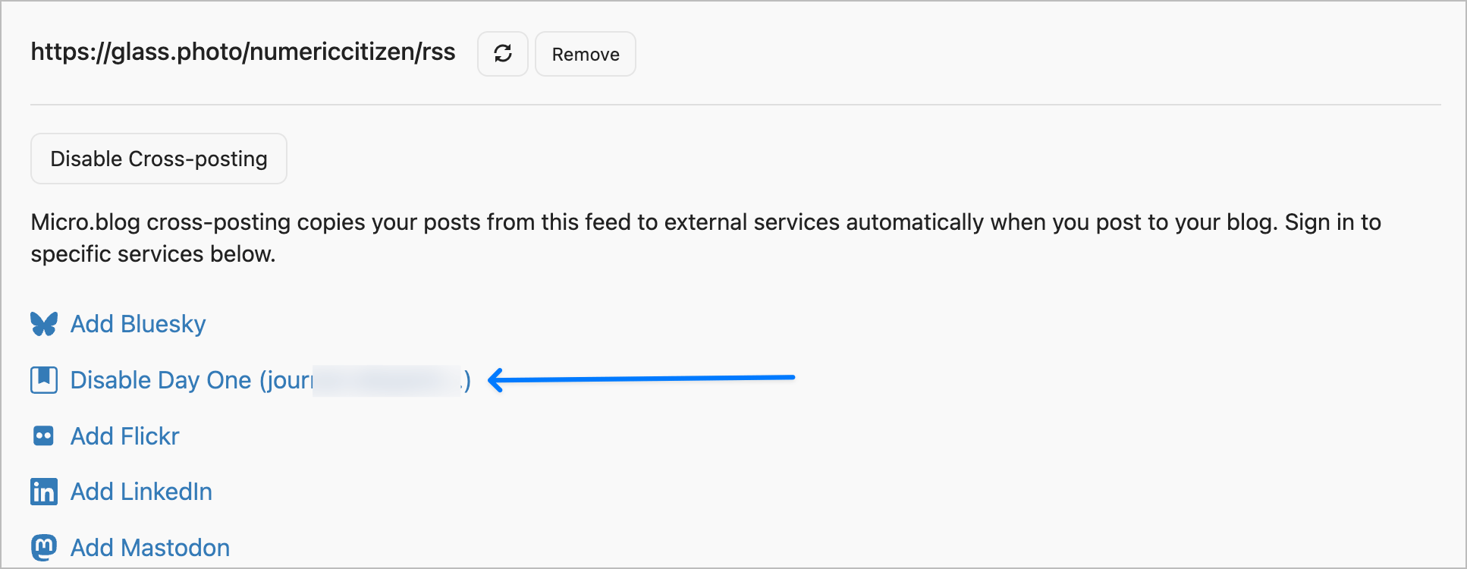This screenshot has width=1467, height=569.
Task: Click the 'specific services below' text line
Action: [x=153, y=254]
